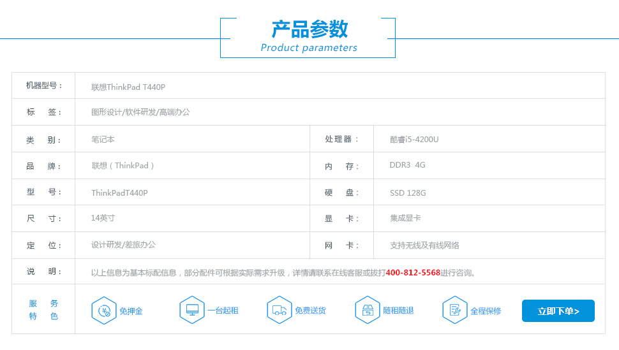Click the 全程保修 repair icon
This screenshot has height=350, width=619.
tap(455, 310)
